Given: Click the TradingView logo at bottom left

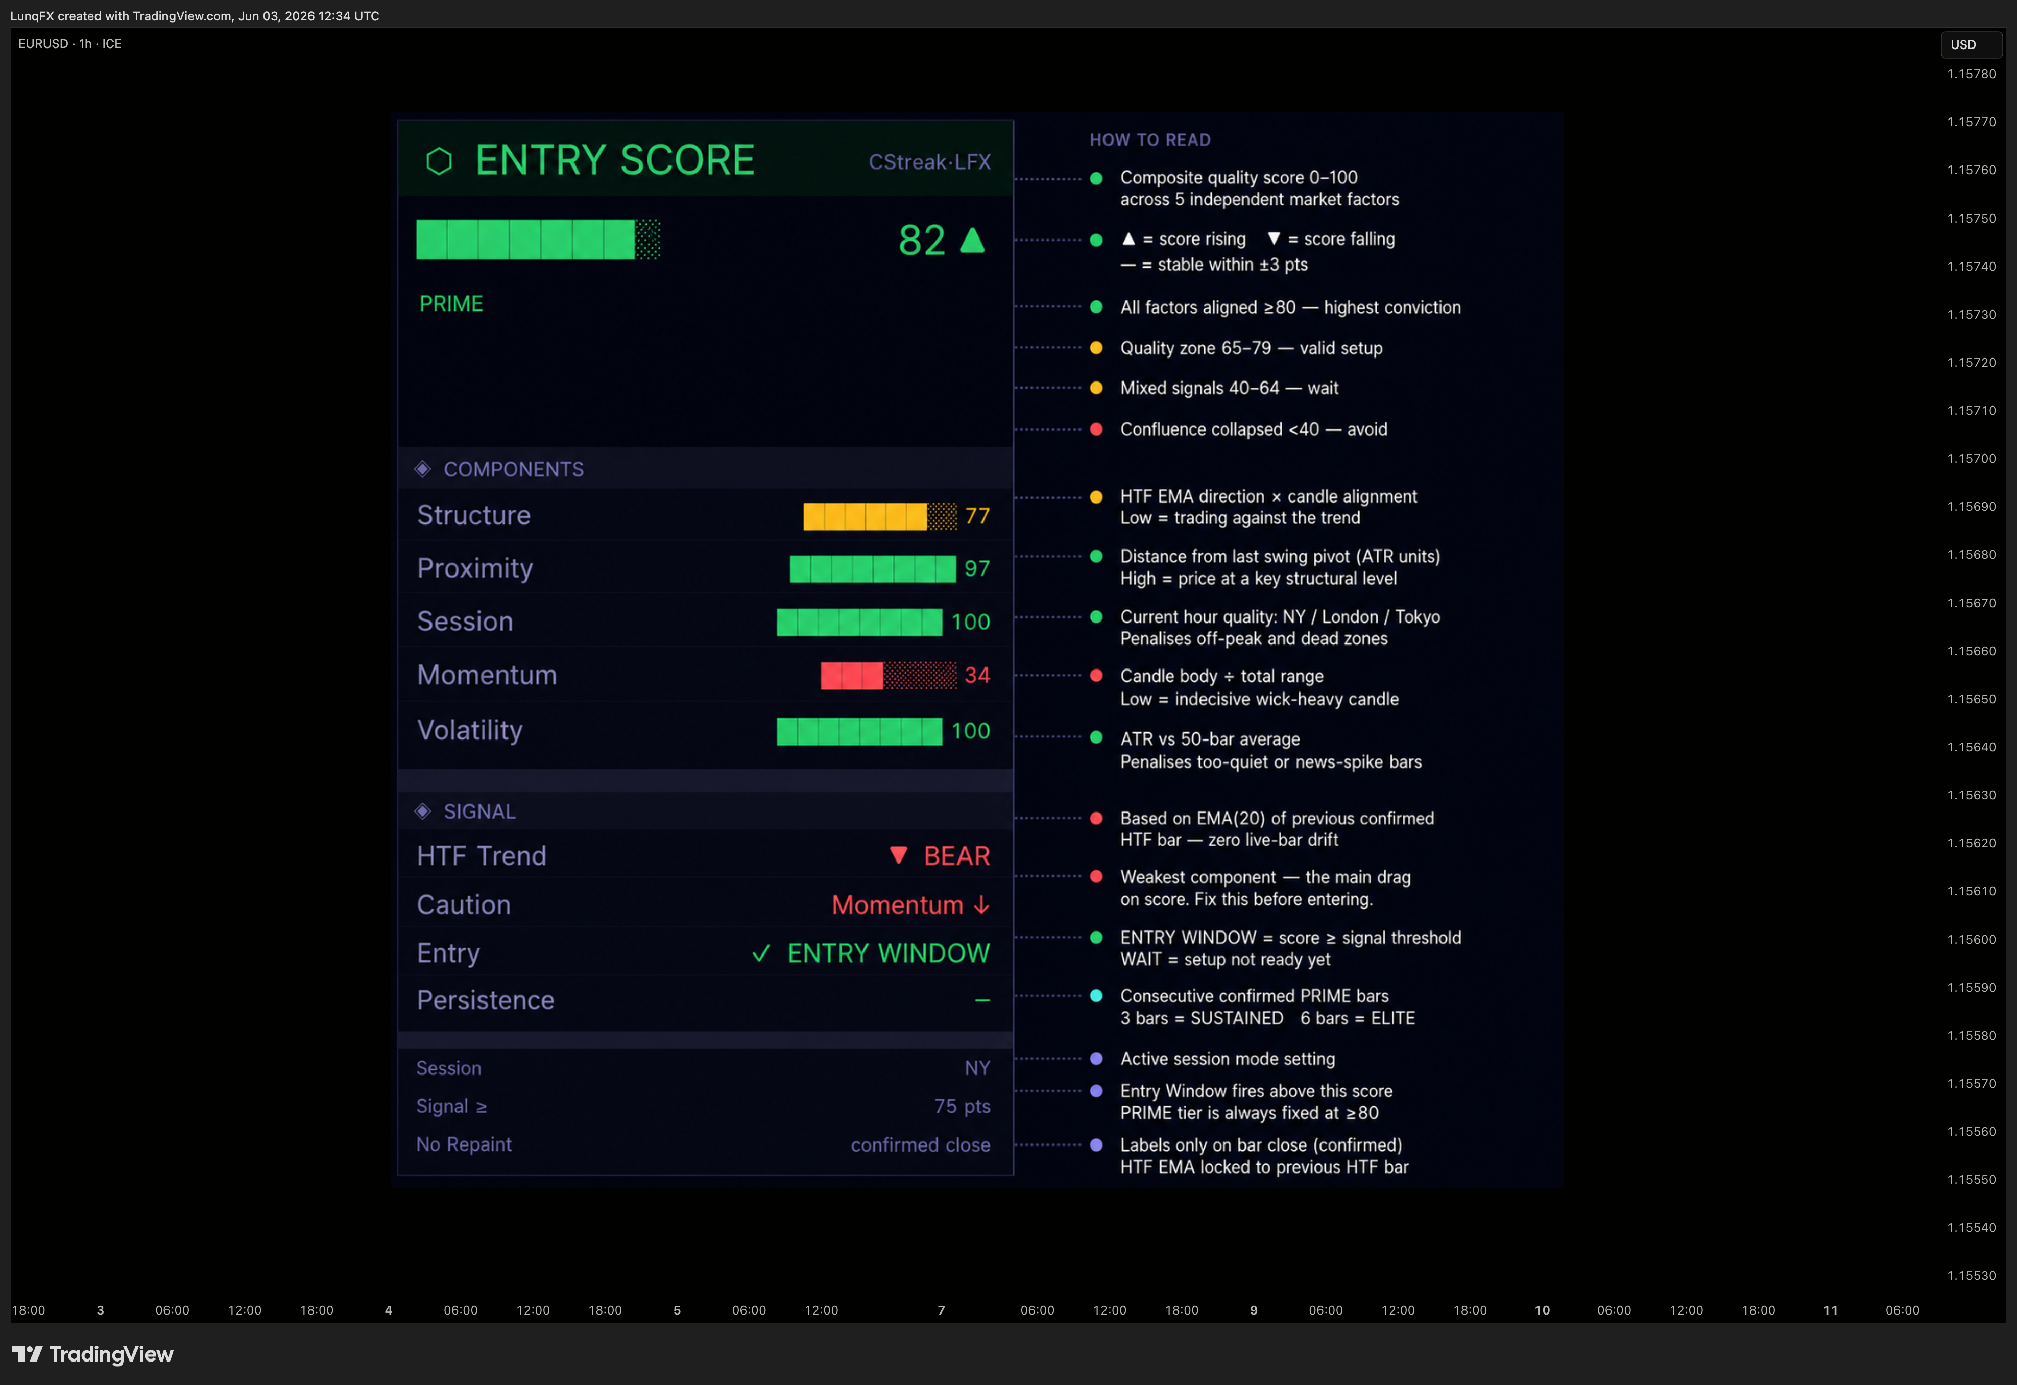Looking at the screenshot, I should point(93,1354).
